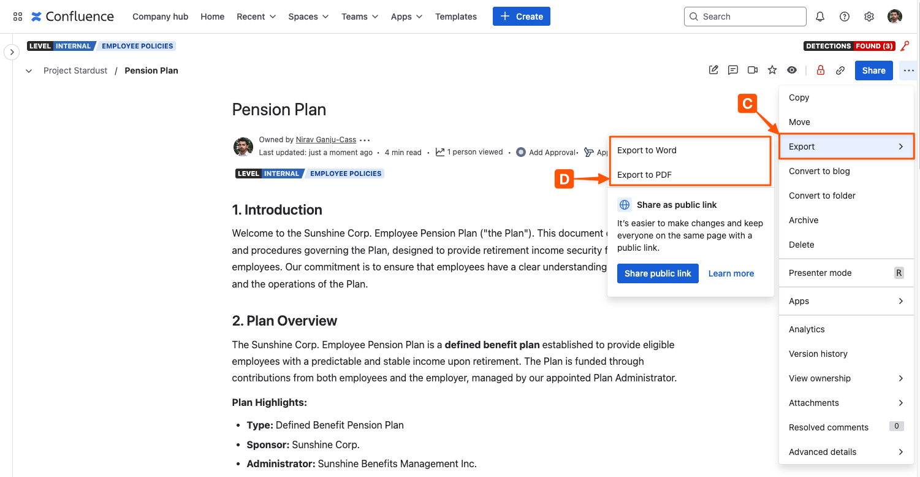Toggle the watch eye icon
Image resolution: width=920 pixels, height=477 pixels.
point(792,70)
